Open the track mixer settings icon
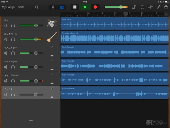 (150, 7)
